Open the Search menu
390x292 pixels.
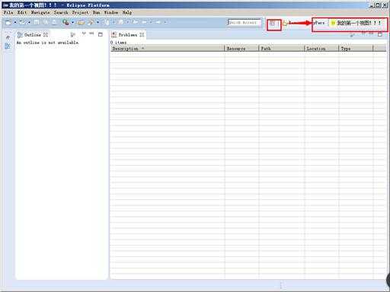61,12
